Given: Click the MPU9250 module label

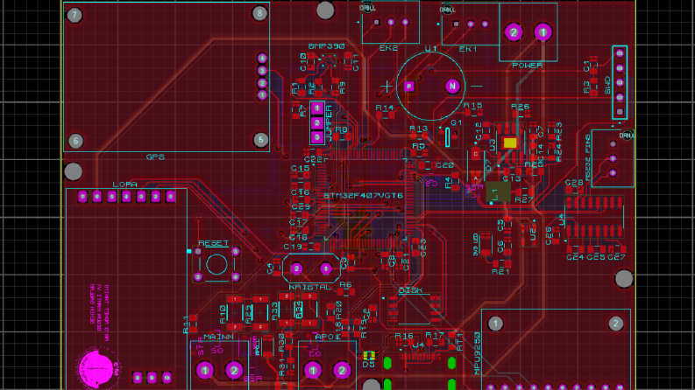Looking at the screenshot, I should pos(478,353).
